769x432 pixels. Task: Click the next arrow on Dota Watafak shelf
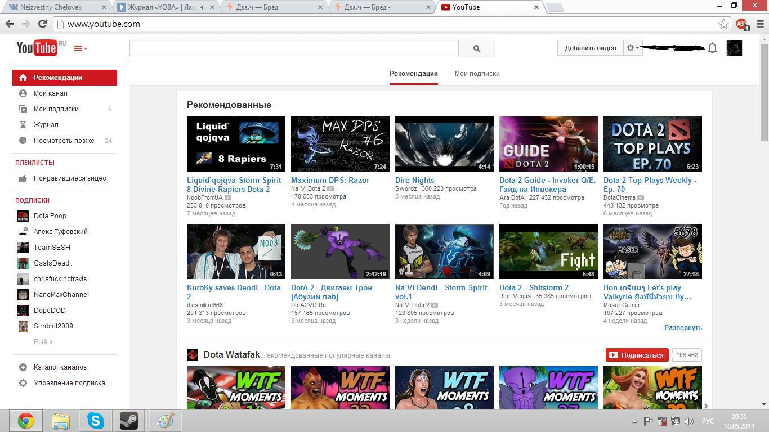click(x=706, y=406)
